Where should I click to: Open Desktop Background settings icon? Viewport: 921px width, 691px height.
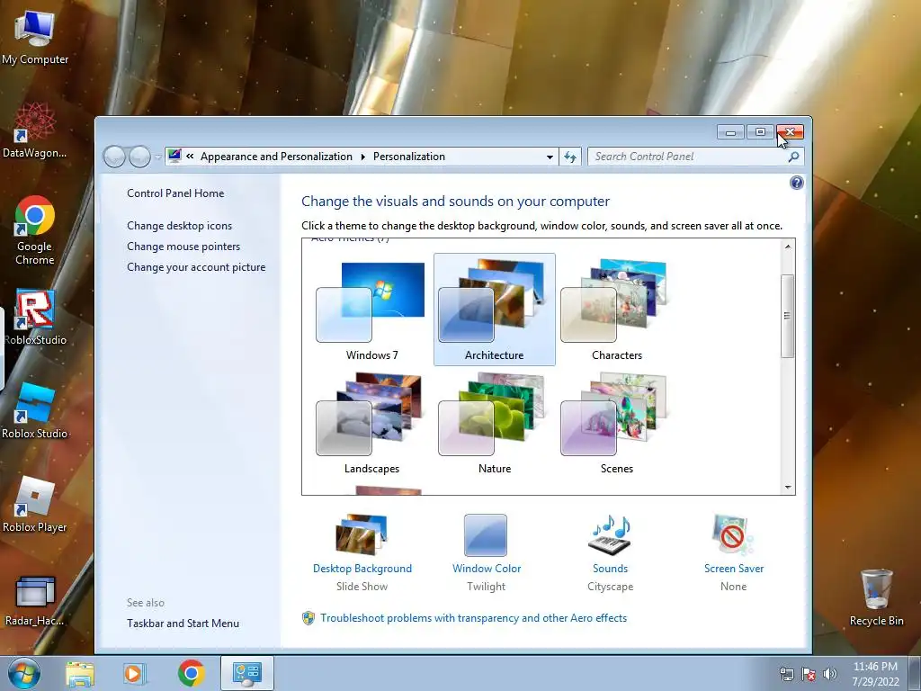tap(362, 534)
